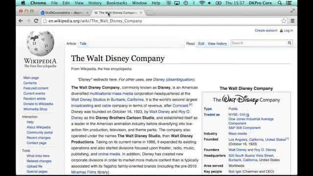Click the Log in link

289,30
